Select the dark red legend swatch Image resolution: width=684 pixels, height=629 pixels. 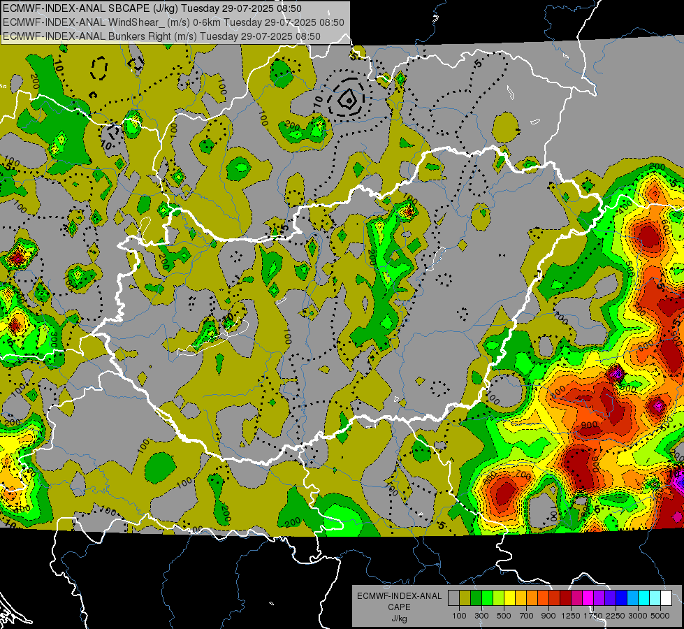point(565,598)
